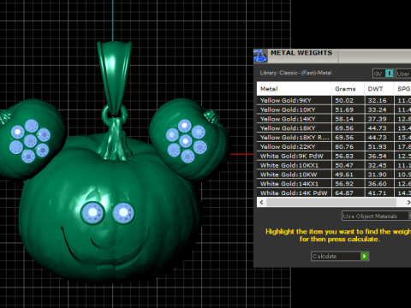Select center gem of right ear cluster
The height and width of the screenshot is (308, 411).
[x=186, y=141]
